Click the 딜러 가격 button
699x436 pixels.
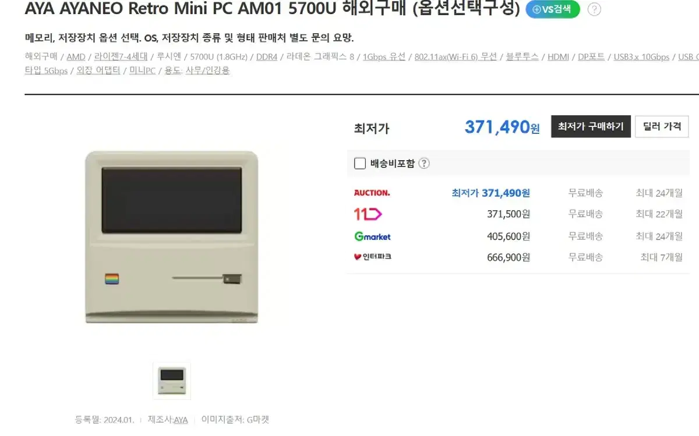[662, 126]
